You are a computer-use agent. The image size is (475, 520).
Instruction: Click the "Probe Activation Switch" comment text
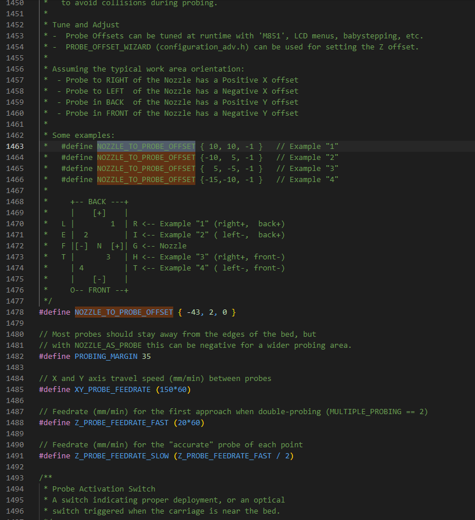(x=103, y=489)
